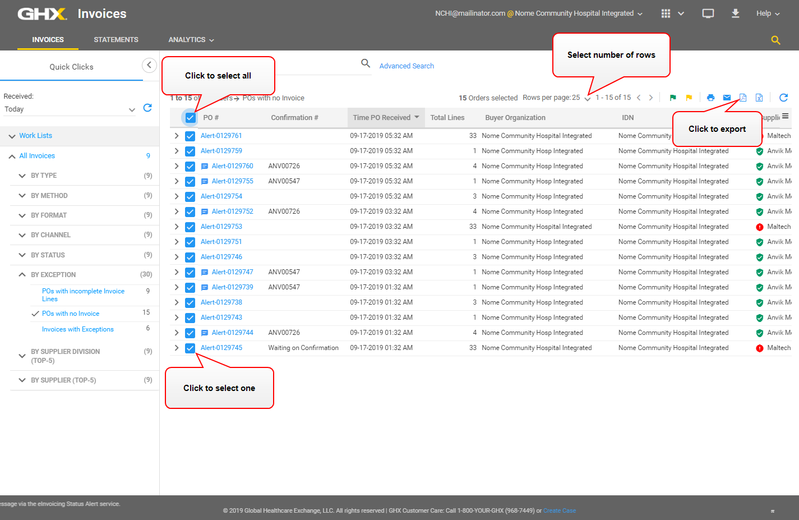
Task: Expand the row details for Alert-0129753
Action: (x=177, y=227)
